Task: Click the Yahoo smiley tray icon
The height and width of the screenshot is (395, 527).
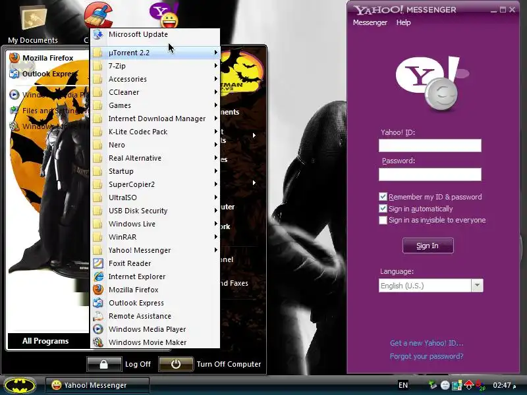Action: click(x=445, y=385)
